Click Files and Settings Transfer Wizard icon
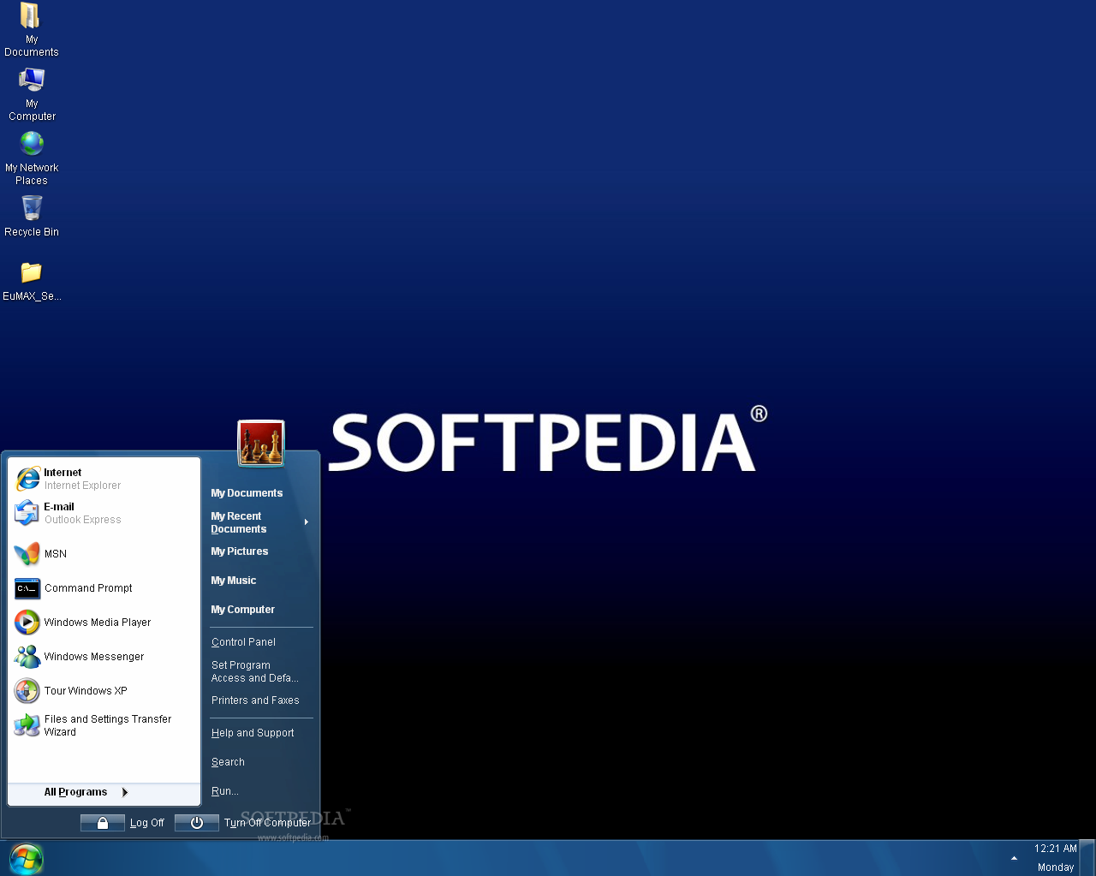Screen dimensions: 1096x876 pyautogui.click(x=27, y=725)
